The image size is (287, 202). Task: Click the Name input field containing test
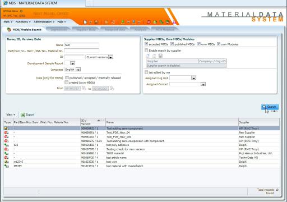click(x=81, y=45)
